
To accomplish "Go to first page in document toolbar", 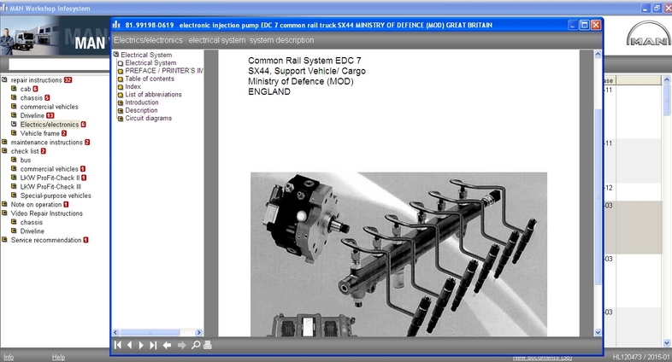I will point(118,345).
